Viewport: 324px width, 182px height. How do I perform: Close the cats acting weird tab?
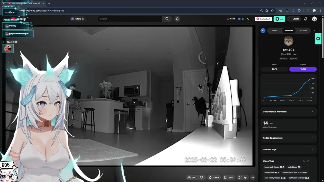pos(43,4)
